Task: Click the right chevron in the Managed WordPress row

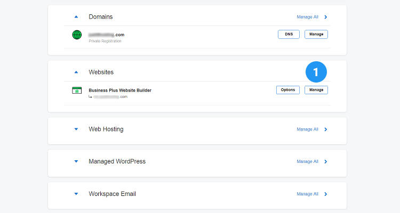Action: 326,161
